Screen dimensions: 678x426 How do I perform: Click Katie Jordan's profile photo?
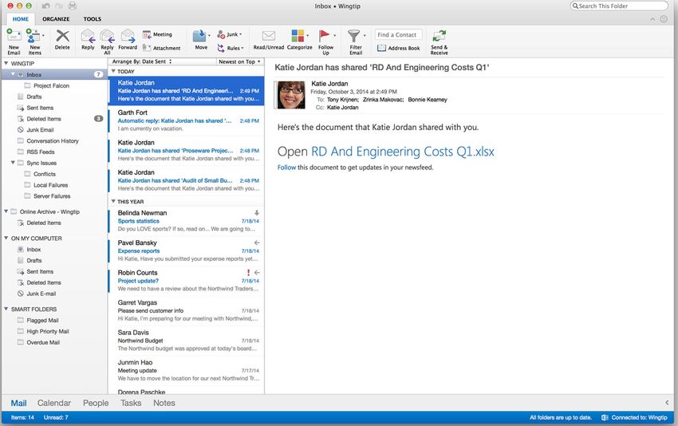(290, 95)
